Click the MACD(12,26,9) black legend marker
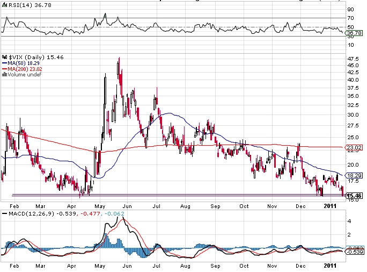Screen dimensions: 367x272 pyautogui.click(x=4, y=213)
